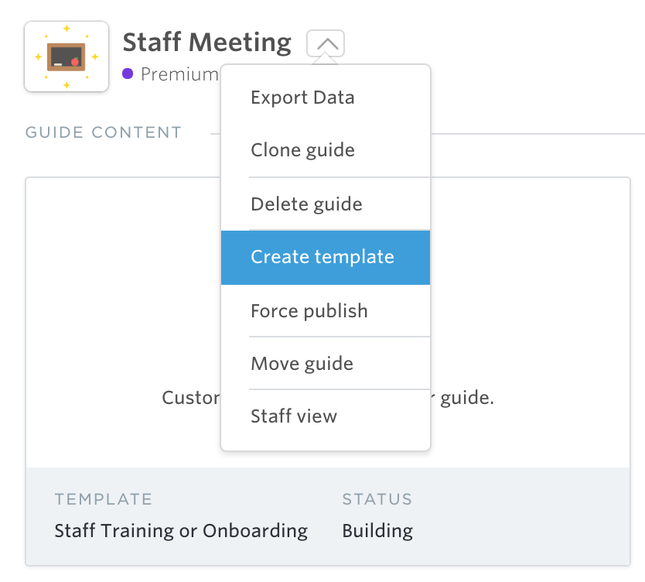Image resolution: width=645 pixels, height=582 pixels.
Task: Click the "Building" status text
Action: point(377,531)
